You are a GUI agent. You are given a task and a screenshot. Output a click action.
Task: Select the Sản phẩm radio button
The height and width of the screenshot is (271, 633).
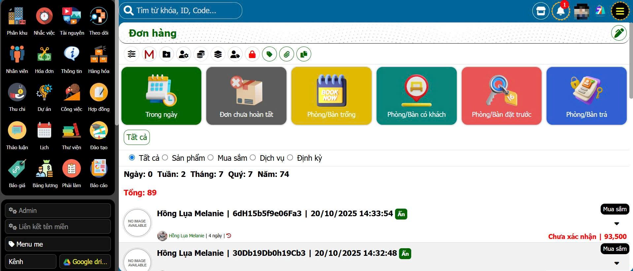(x=165, y=158)
